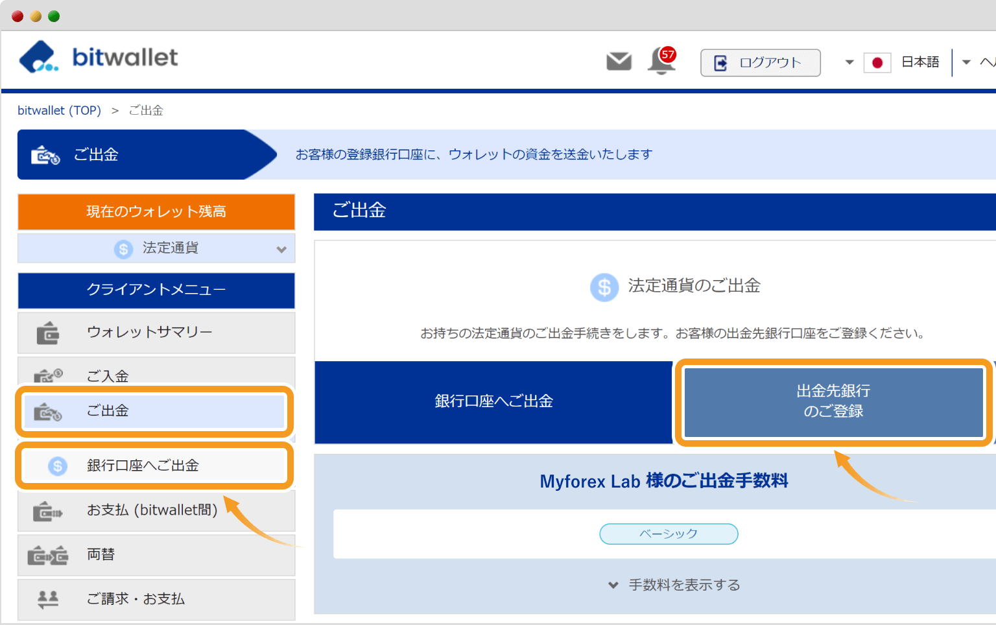
Task: Open ご入金 in the client menu
Action: click(156, 372)
